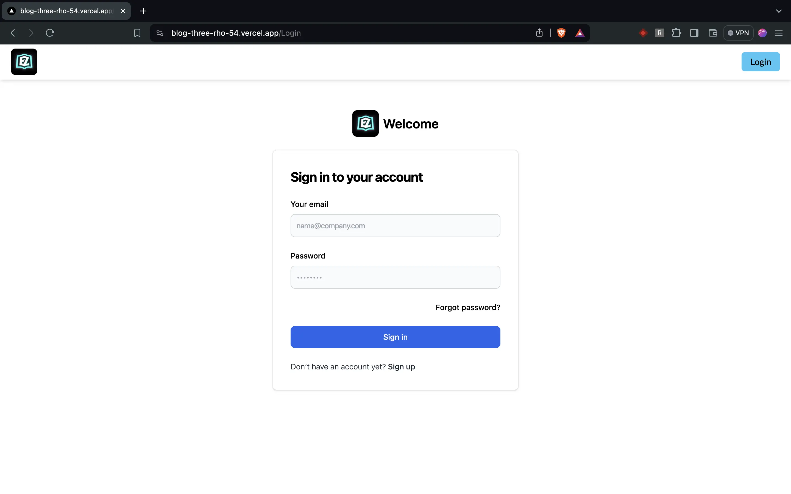The image size is (791, 494).
Task: Click into the Your email field
Action: click(395, 226)
